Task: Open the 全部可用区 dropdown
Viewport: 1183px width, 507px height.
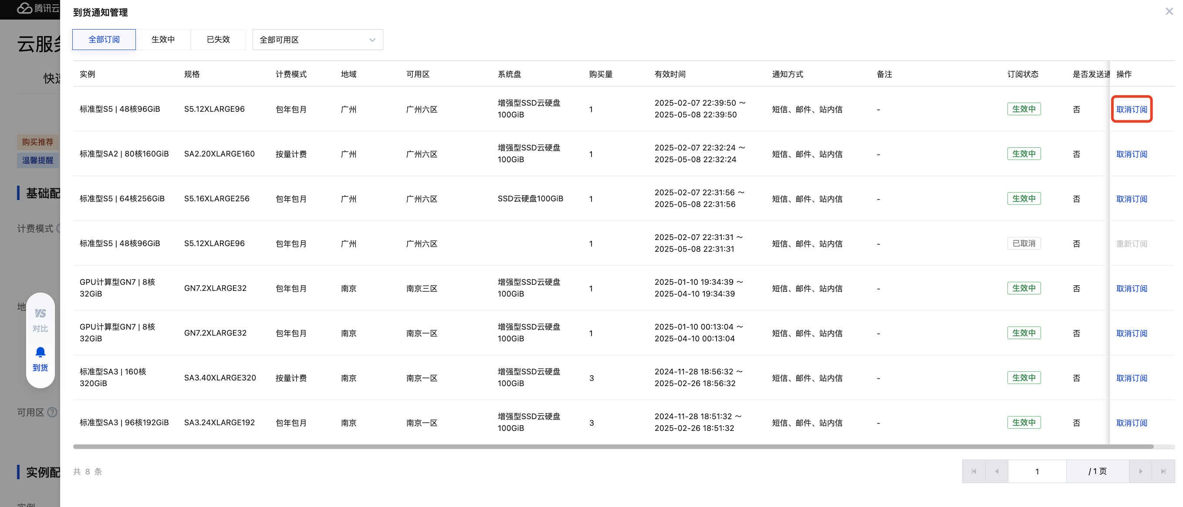Action: (x=318, y=40)
